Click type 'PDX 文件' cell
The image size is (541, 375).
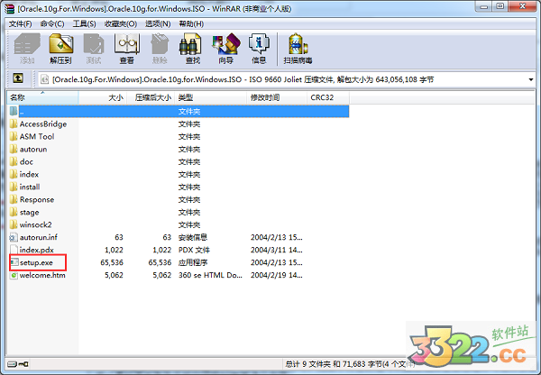pyautogui.click(x=194, y=250)
